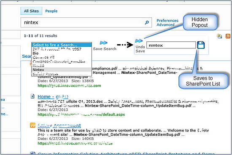This screenshot has width=232, height=155.
Task: Click the document icon beside Home result
Action: coord(32,96)
